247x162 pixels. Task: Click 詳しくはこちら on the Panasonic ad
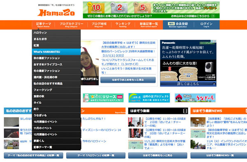188,84
